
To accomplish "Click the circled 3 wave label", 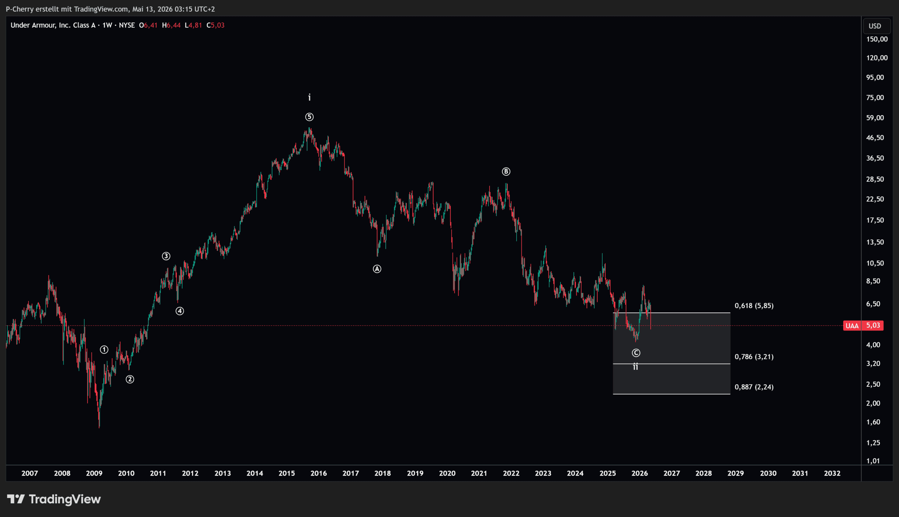I will click(x=166, y=256).
